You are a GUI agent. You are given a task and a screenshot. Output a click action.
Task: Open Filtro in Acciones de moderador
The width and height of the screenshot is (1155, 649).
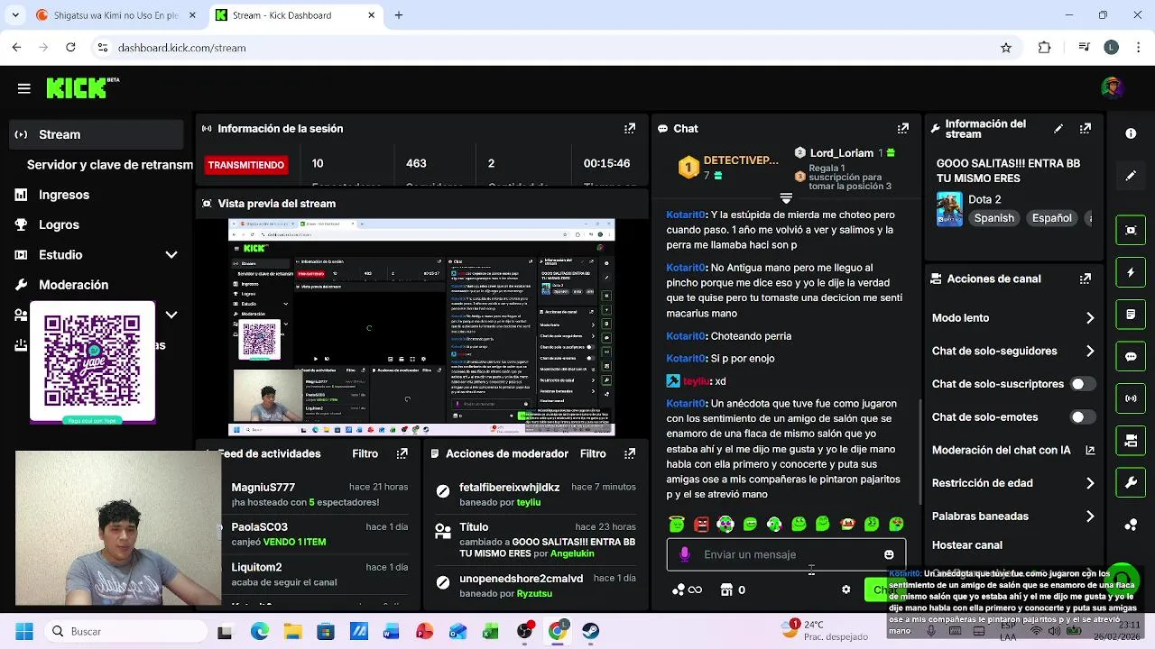(593, 453)
